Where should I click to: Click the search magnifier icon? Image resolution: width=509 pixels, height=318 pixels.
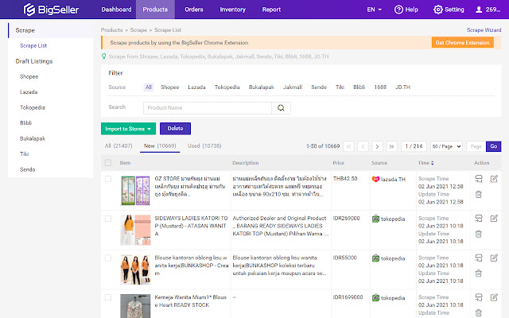click(x=282, y=107)
